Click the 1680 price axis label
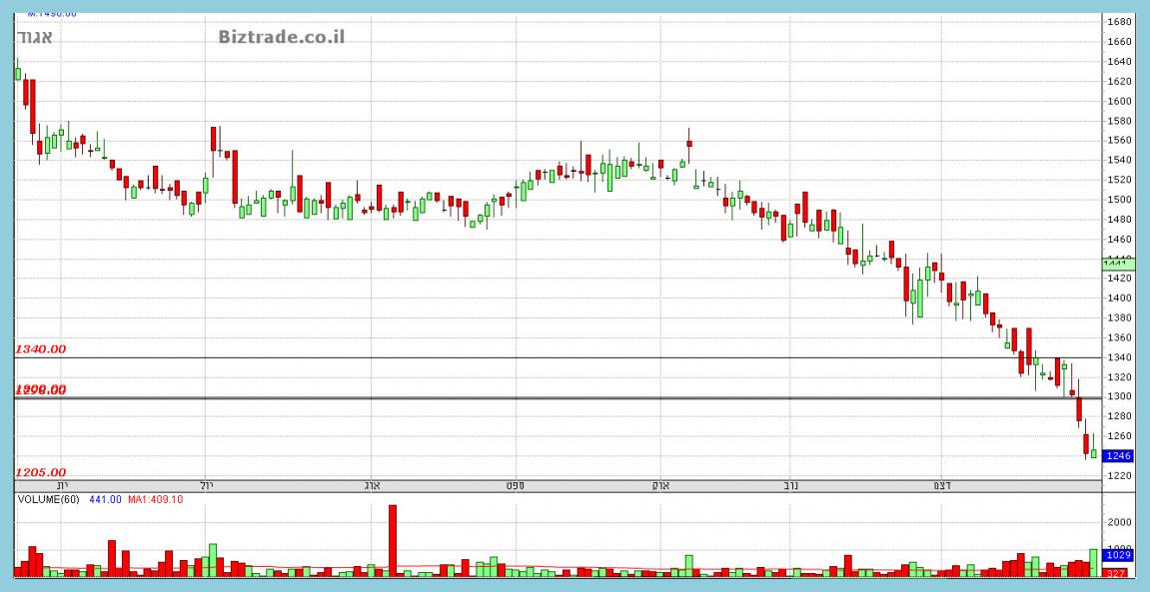This screenshot has width=1150, height=592. pos(1118,22)
